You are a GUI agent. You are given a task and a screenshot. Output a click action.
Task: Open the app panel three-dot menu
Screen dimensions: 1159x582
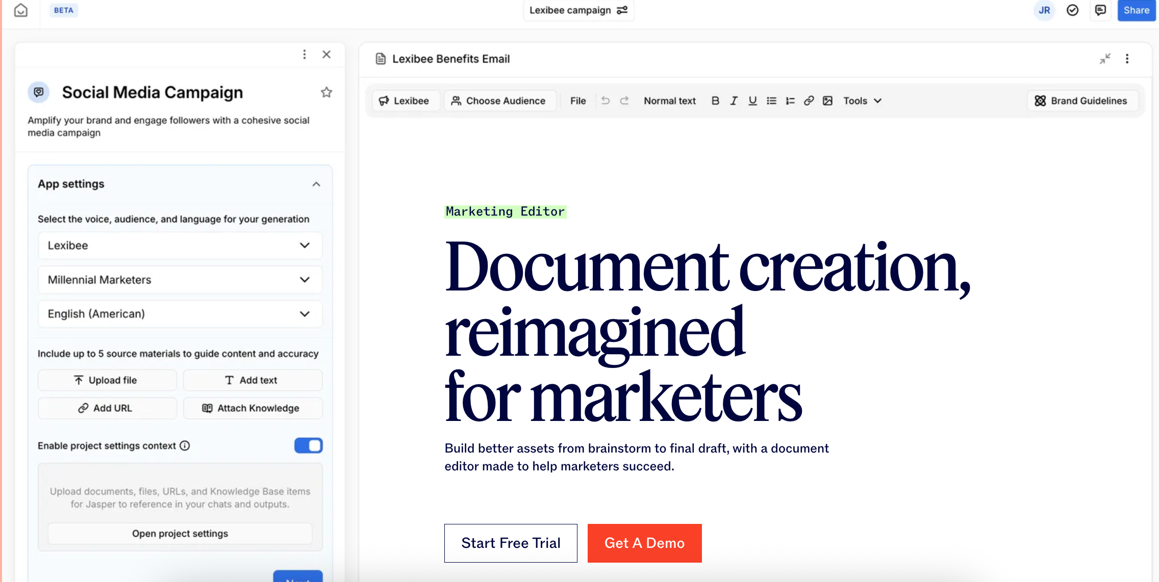(305, 55)
